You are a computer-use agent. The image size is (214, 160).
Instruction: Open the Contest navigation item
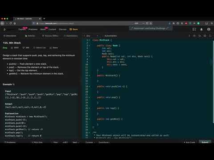click(x=52, y=29)
